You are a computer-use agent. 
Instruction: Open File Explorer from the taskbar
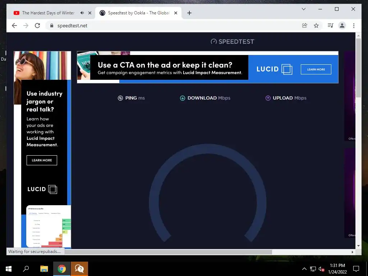44,269
